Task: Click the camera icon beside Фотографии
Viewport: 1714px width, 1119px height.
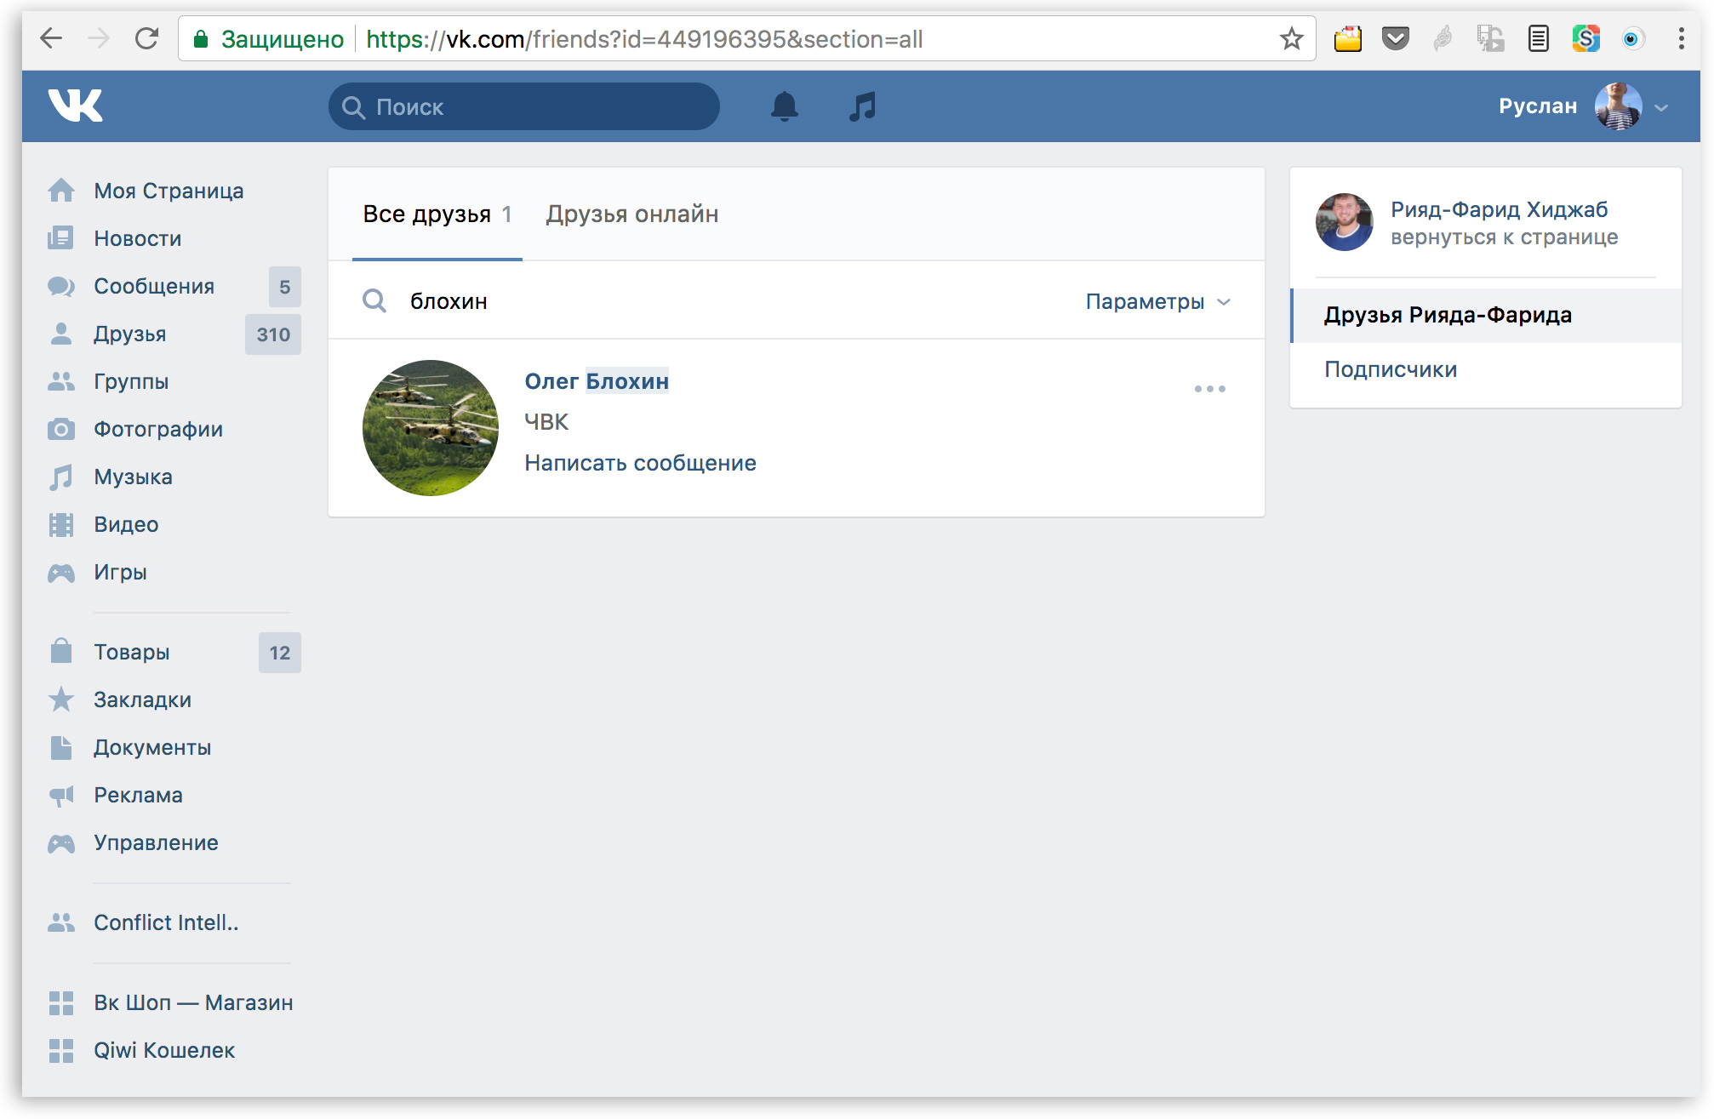Action: [61, 429]
